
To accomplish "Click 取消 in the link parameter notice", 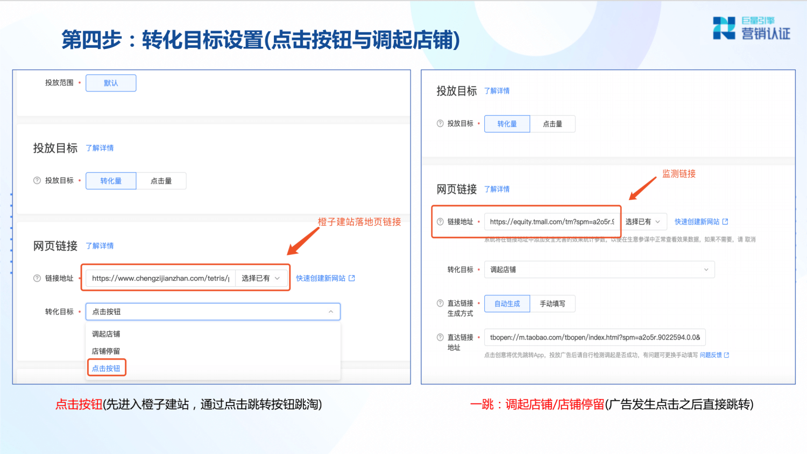I will click(750, 239).
